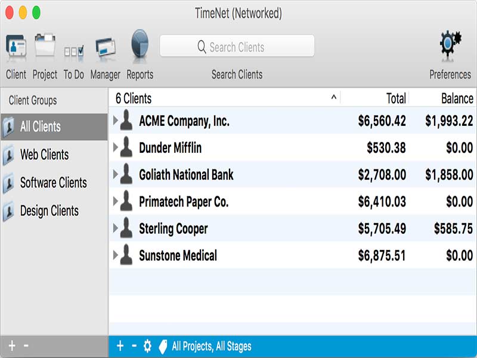Select ACME Company, Inc. client name
Image resolution: width=477 pixels, height=358 pixels.
point(184,121)
